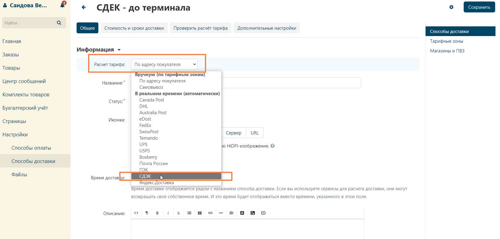Screen dimensions: 500x239
Task: Choose UPS in the carrier list
Action: pos(176,144)
